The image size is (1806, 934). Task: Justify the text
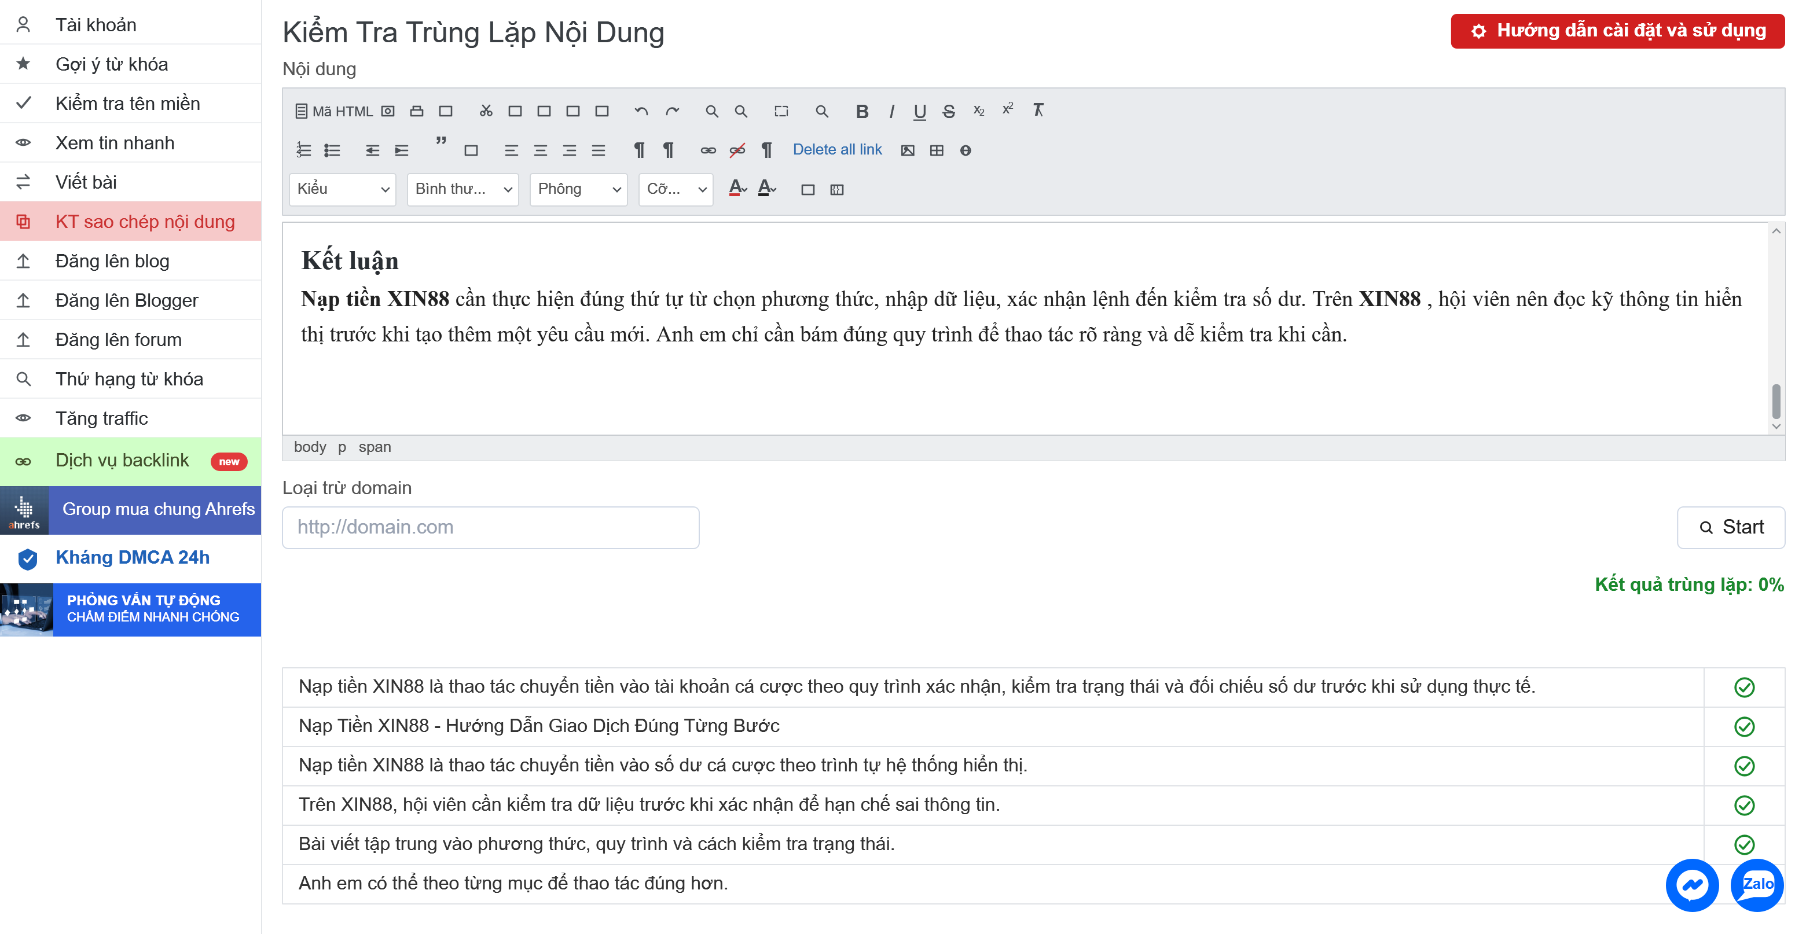point(598,150)
